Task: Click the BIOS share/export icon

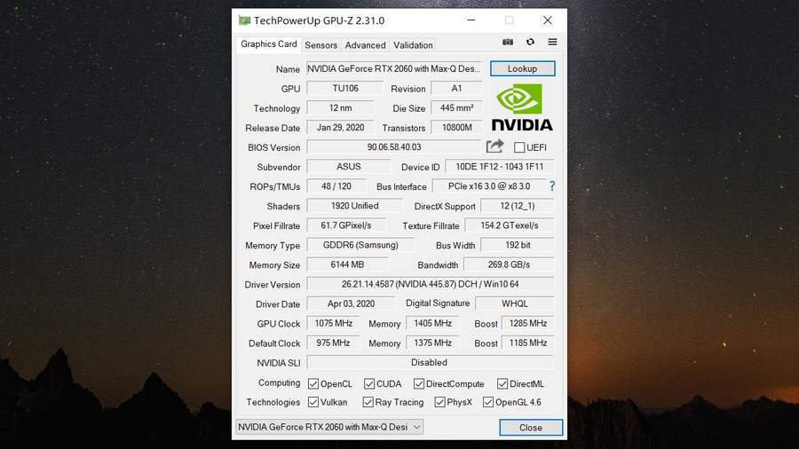Action: [495, 146]
